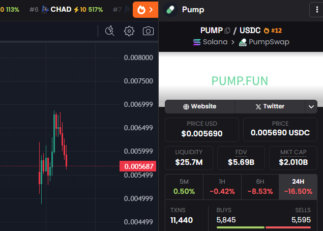
Task: Open chart settings gear icon
Action: (129, 31)
